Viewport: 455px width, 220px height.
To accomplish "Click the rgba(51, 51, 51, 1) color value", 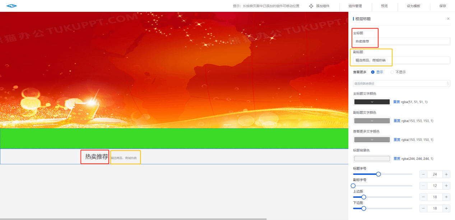I will coord(414,102).
